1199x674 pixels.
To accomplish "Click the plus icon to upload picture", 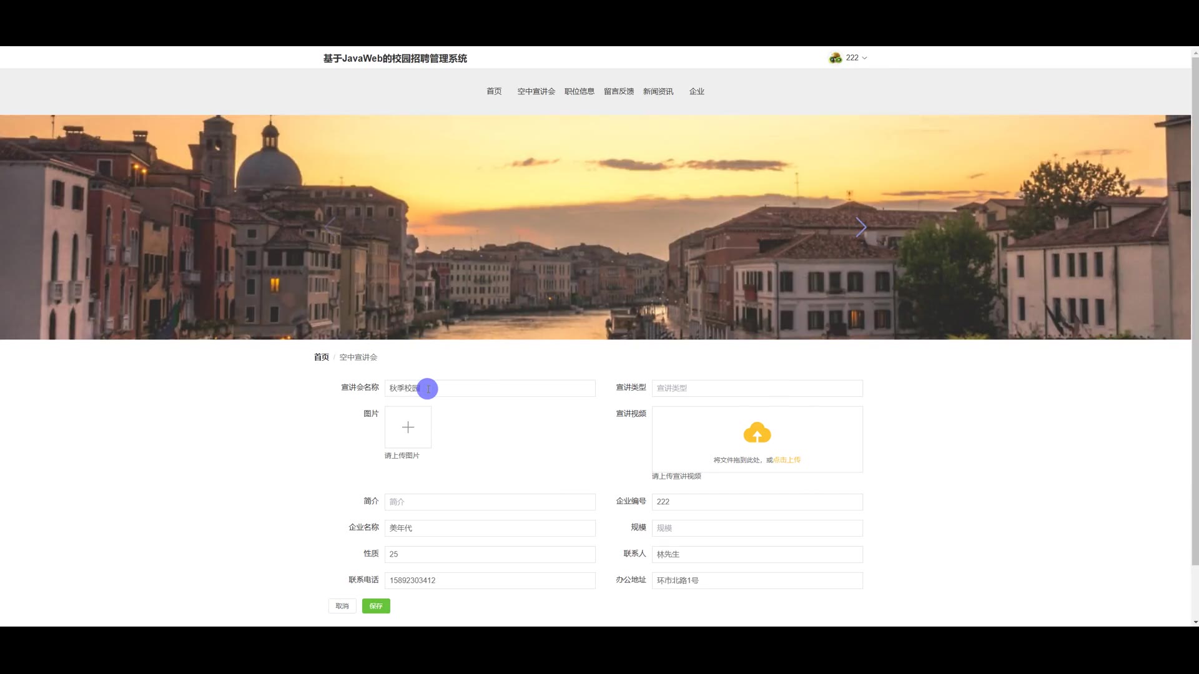I will point(408,427).
